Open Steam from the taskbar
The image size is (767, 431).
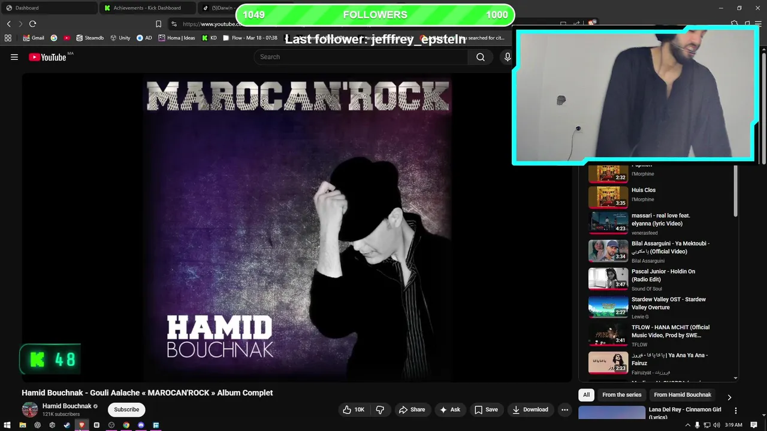tap(67, 425)
